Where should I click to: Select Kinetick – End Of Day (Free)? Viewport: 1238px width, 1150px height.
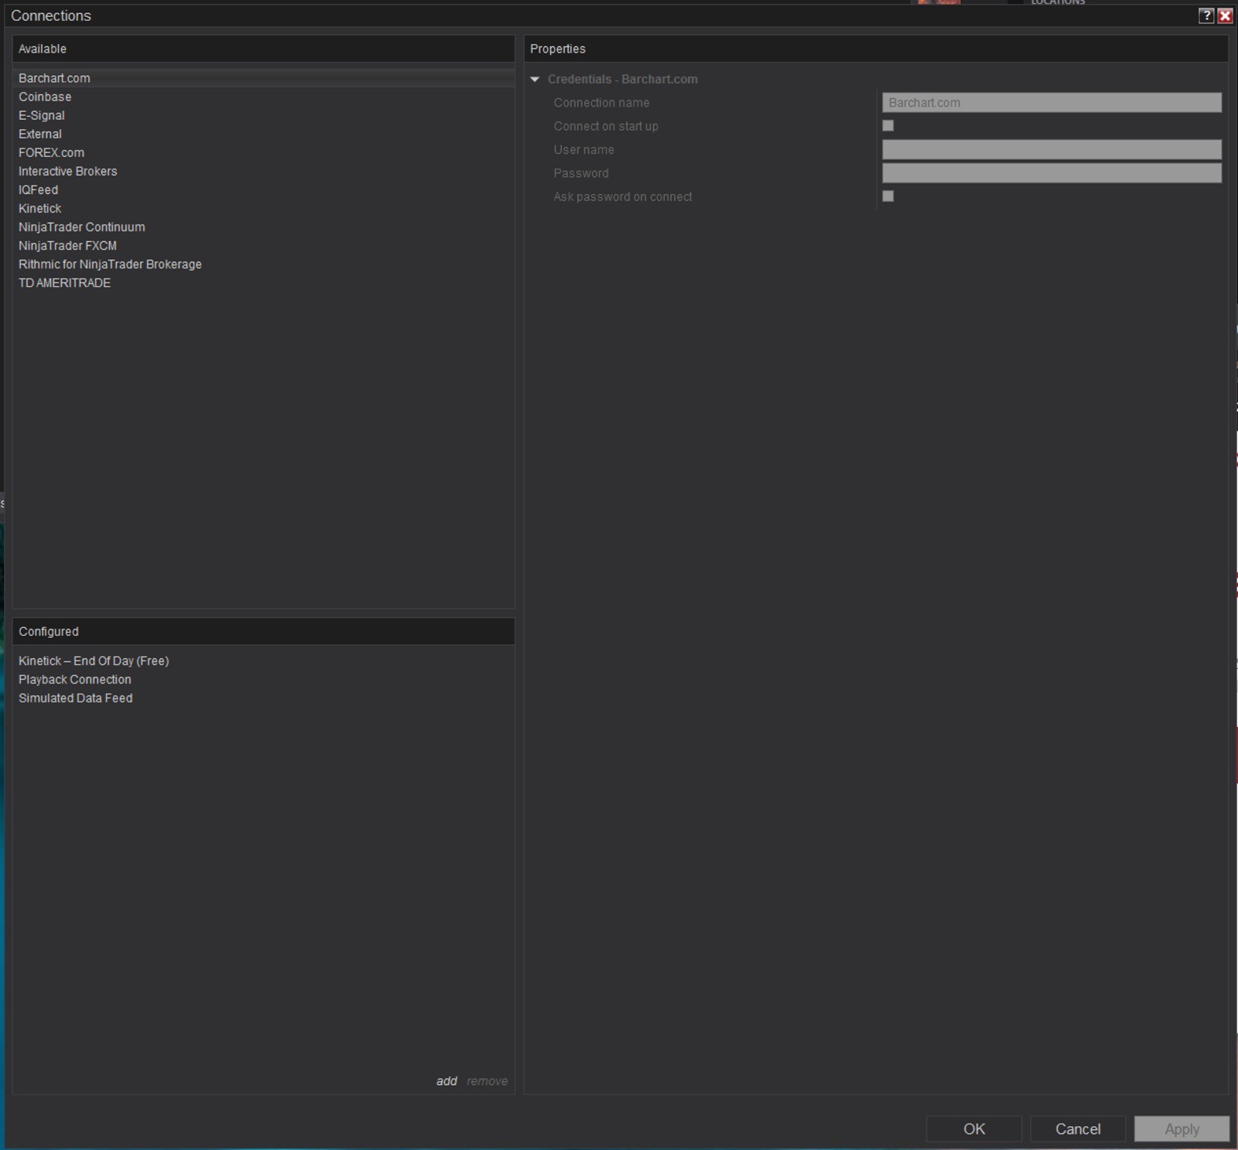(x=263, y=660)
